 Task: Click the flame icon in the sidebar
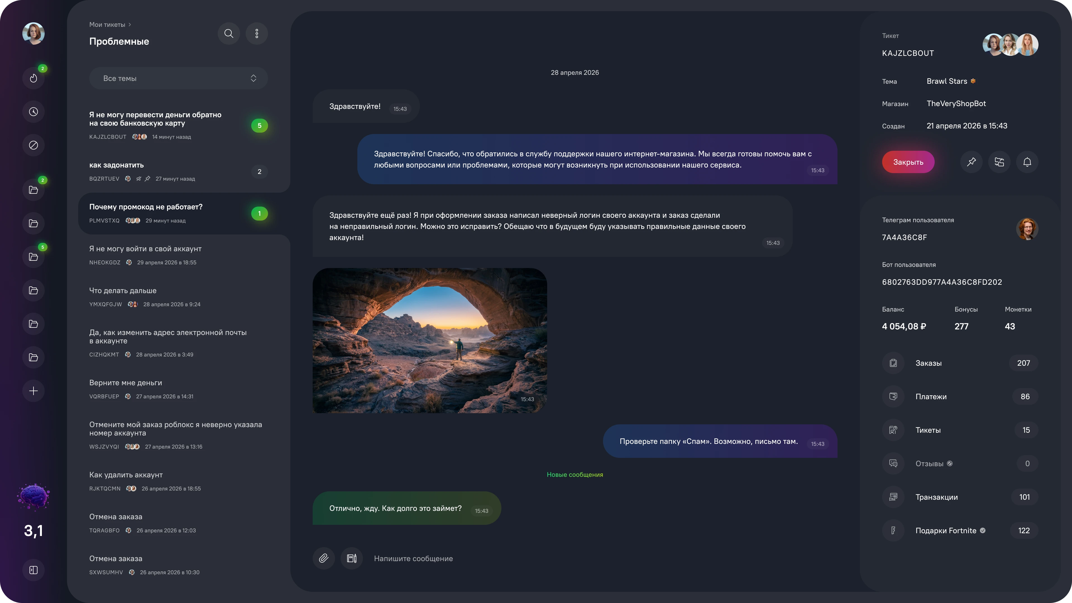(33, 78)
